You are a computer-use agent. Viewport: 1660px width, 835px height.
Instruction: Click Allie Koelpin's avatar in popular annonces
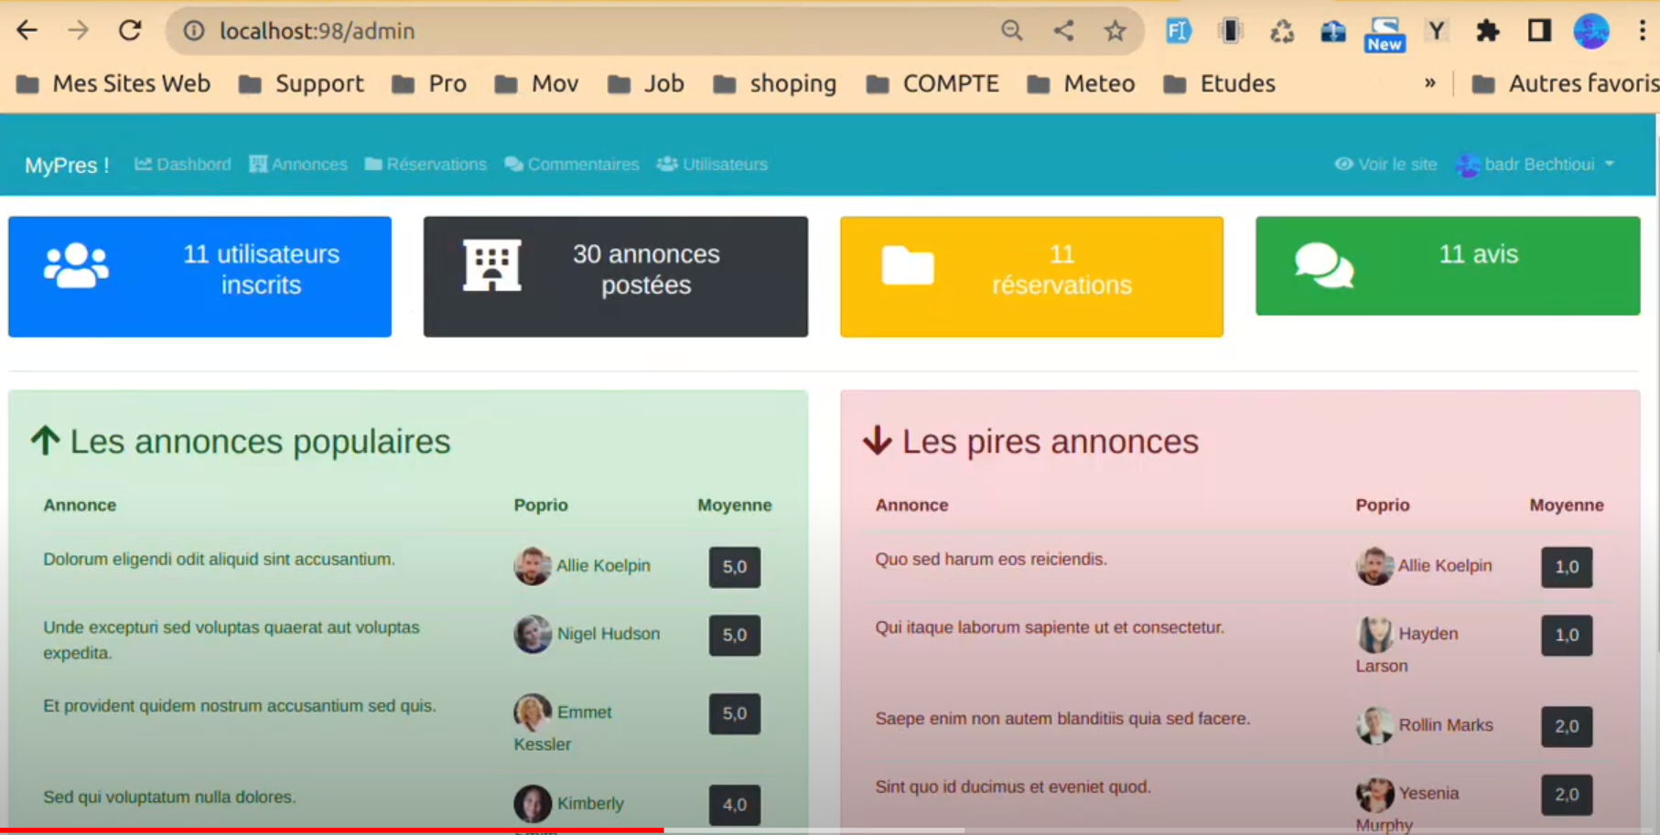[x=532, y=566]
